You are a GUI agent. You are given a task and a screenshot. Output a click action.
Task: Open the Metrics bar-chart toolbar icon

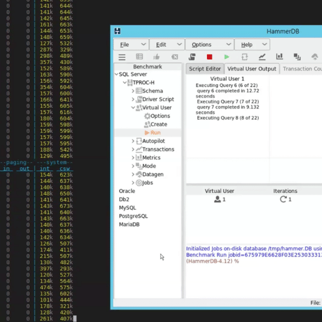(x=280, y=57)
